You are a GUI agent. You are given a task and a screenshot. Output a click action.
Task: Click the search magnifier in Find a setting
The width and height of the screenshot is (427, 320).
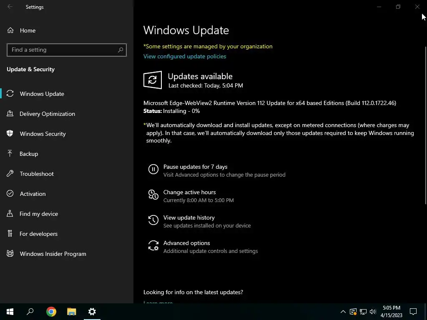[x=121, y=50]
